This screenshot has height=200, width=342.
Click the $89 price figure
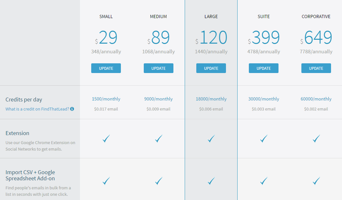[159, 37]
